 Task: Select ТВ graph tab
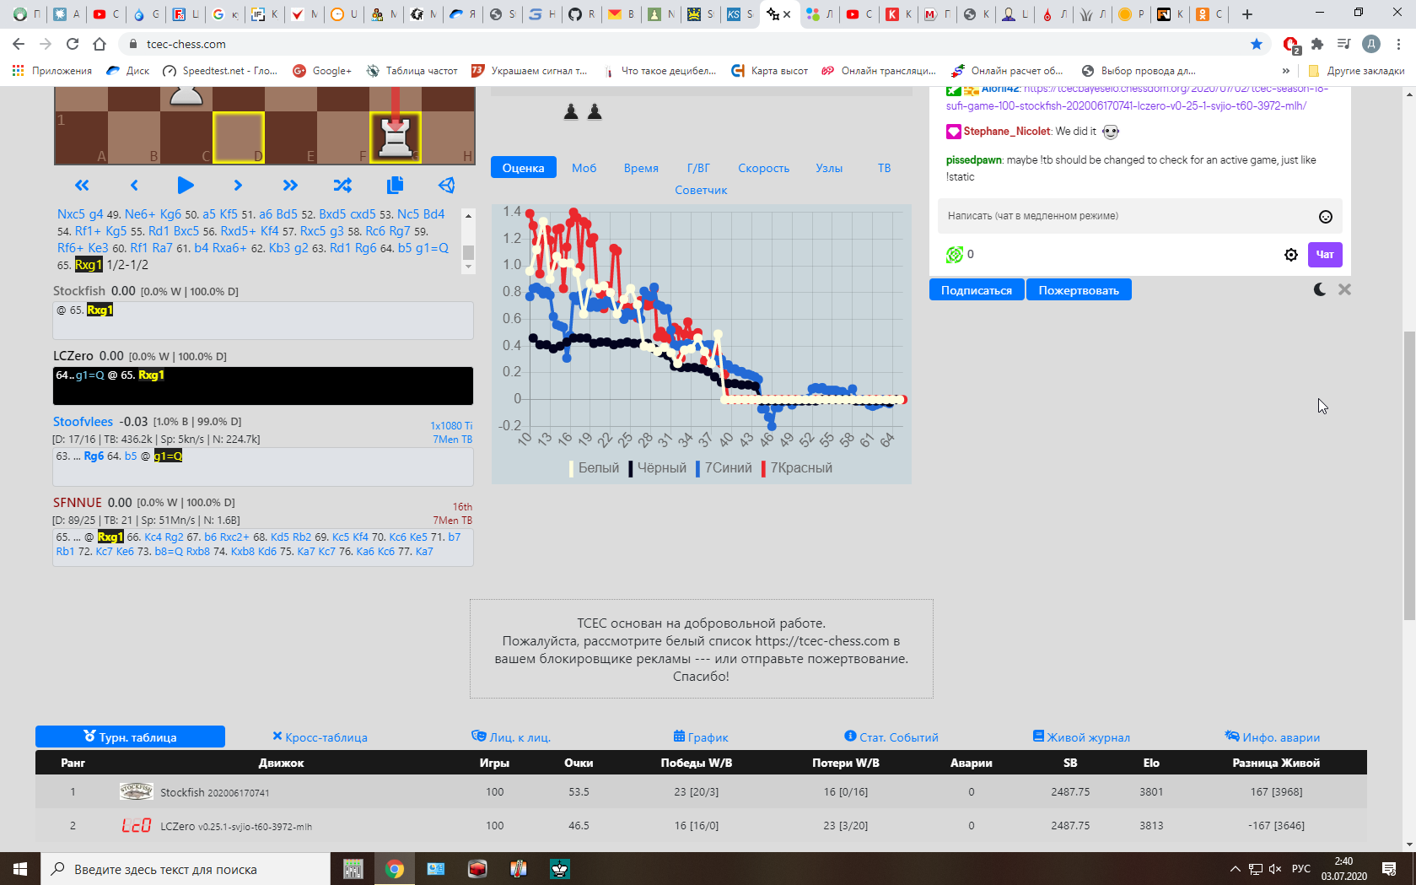(x=884, y=168)
